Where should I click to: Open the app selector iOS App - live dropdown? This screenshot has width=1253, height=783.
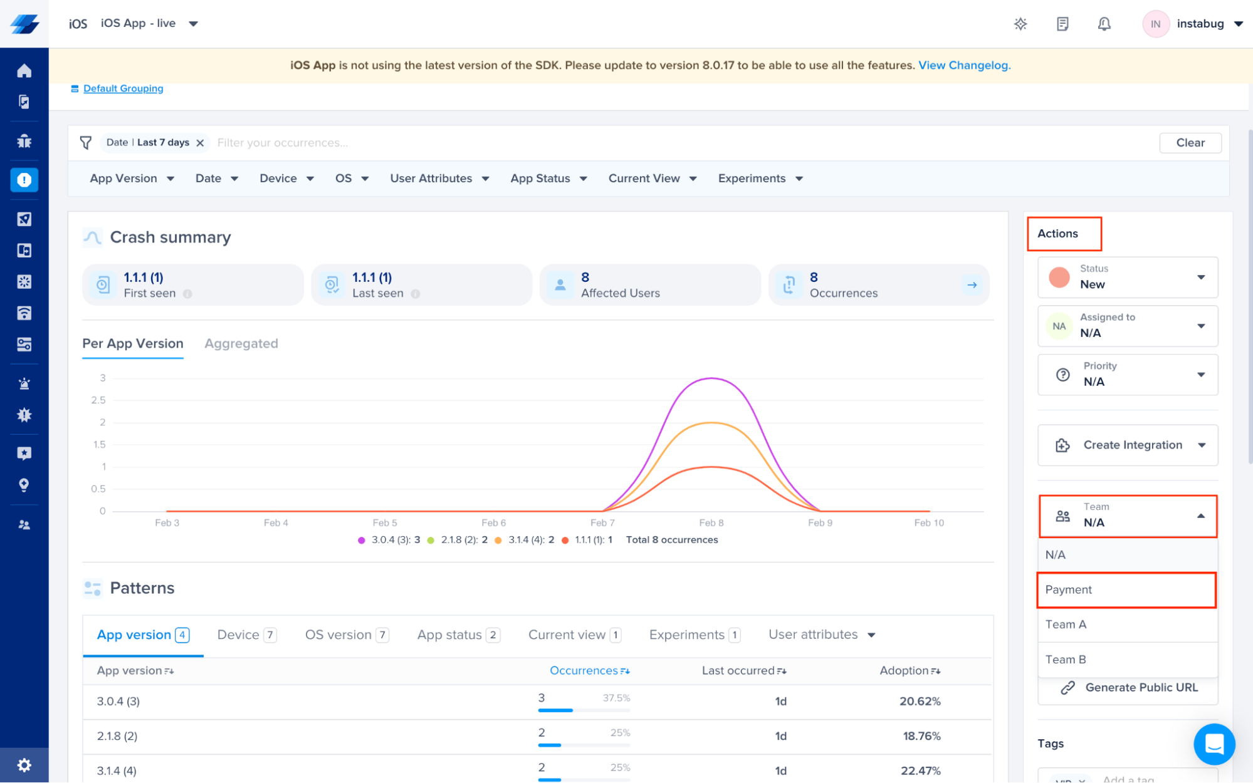(149, 24)
